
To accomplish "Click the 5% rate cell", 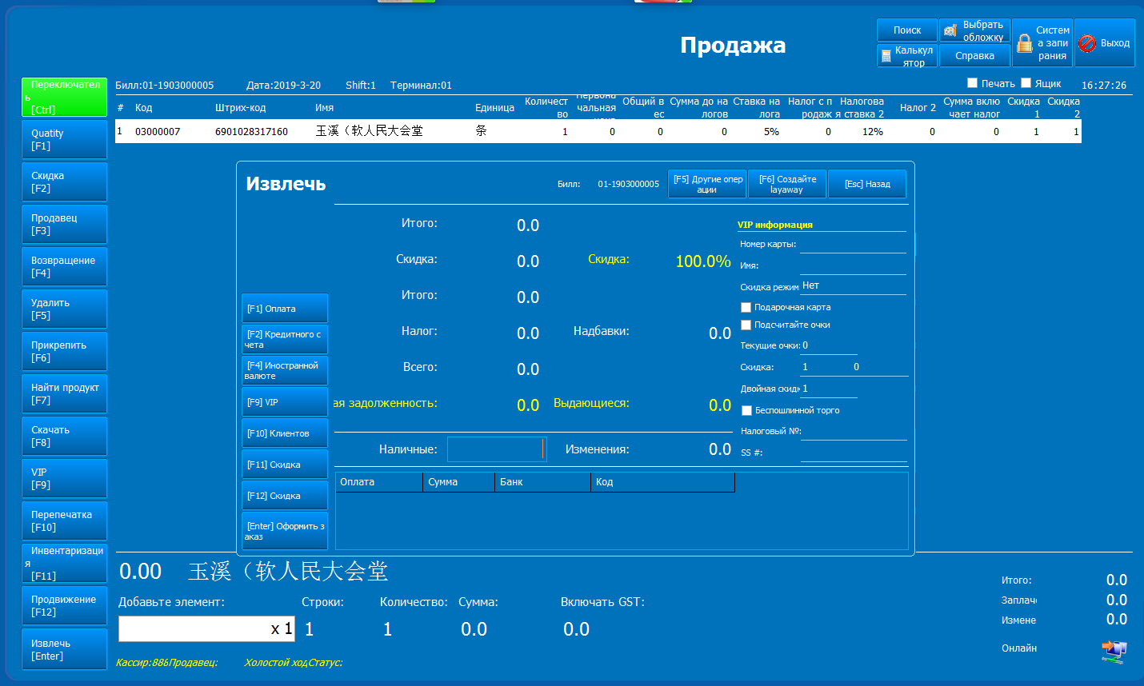I will click(x=771, y=132).
